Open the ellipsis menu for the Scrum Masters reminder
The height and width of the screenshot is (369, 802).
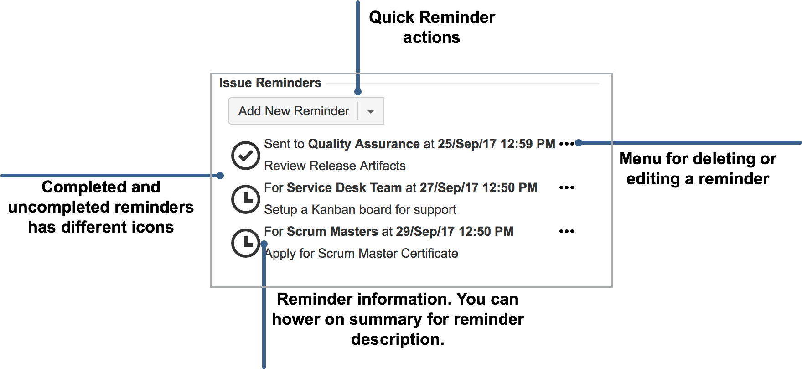tap(567, 231)
